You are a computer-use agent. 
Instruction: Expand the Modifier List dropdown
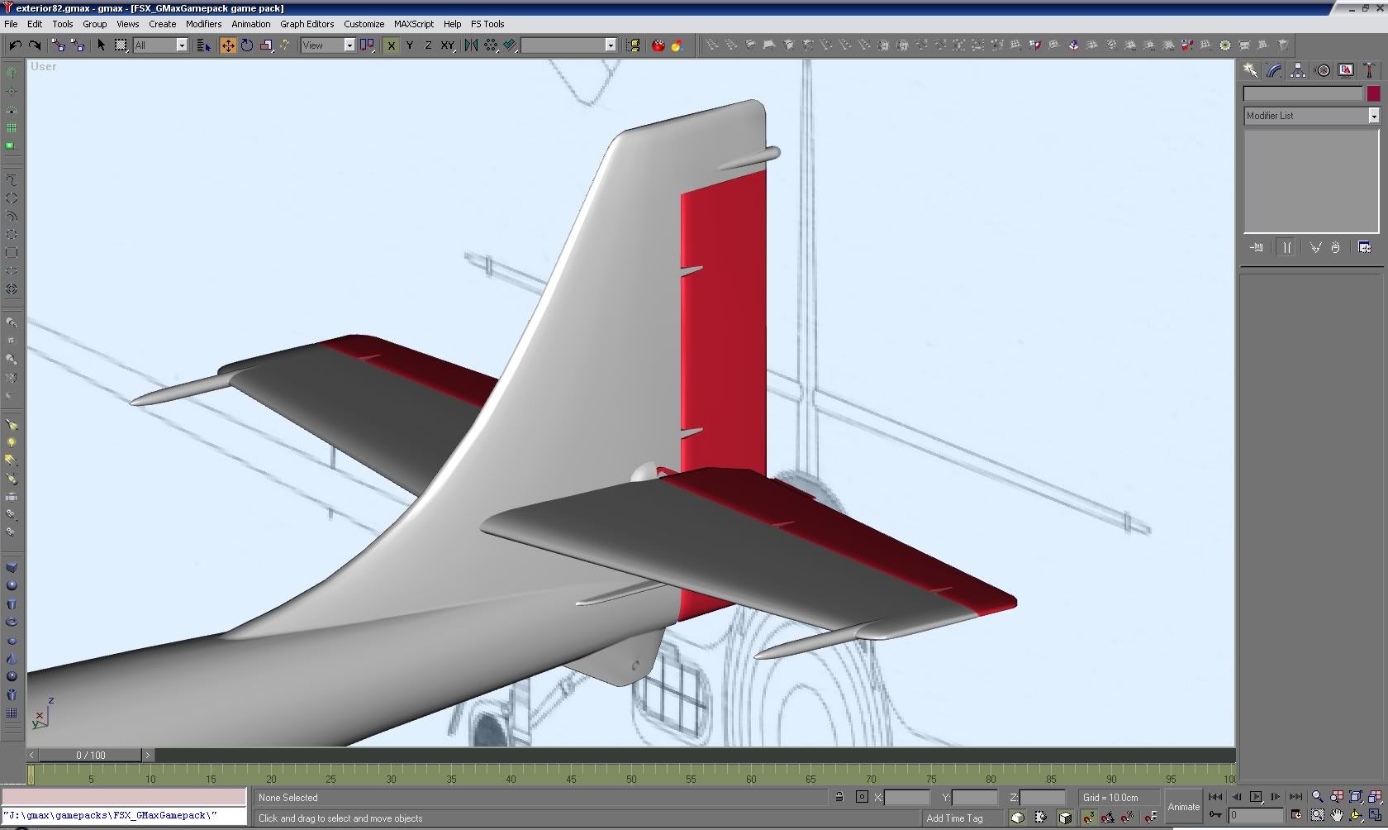tap(1373, 117)
